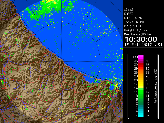The image size is (164, 123).
Task: Pick the cyan -7 dBZ legend swatch
Action: point(141,115)
